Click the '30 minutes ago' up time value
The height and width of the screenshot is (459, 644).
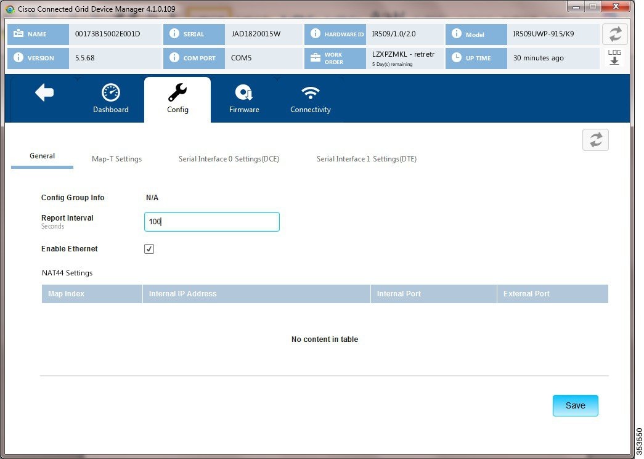(539, 58)
